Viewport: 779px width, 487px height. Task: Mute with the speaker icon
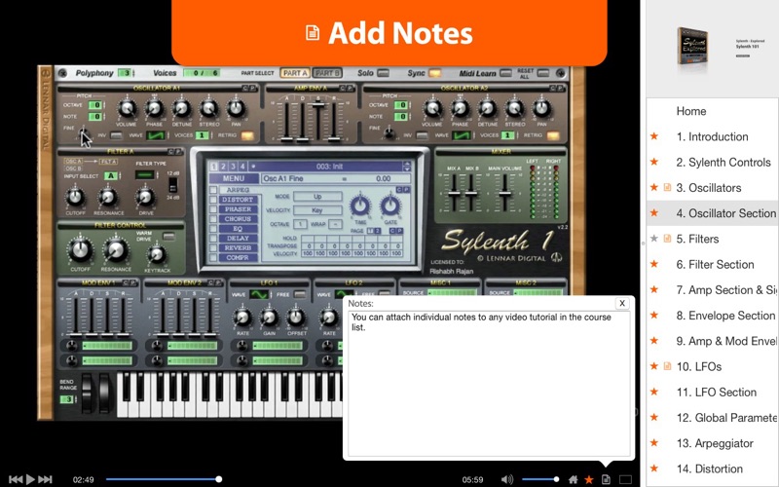pos(506,479)
